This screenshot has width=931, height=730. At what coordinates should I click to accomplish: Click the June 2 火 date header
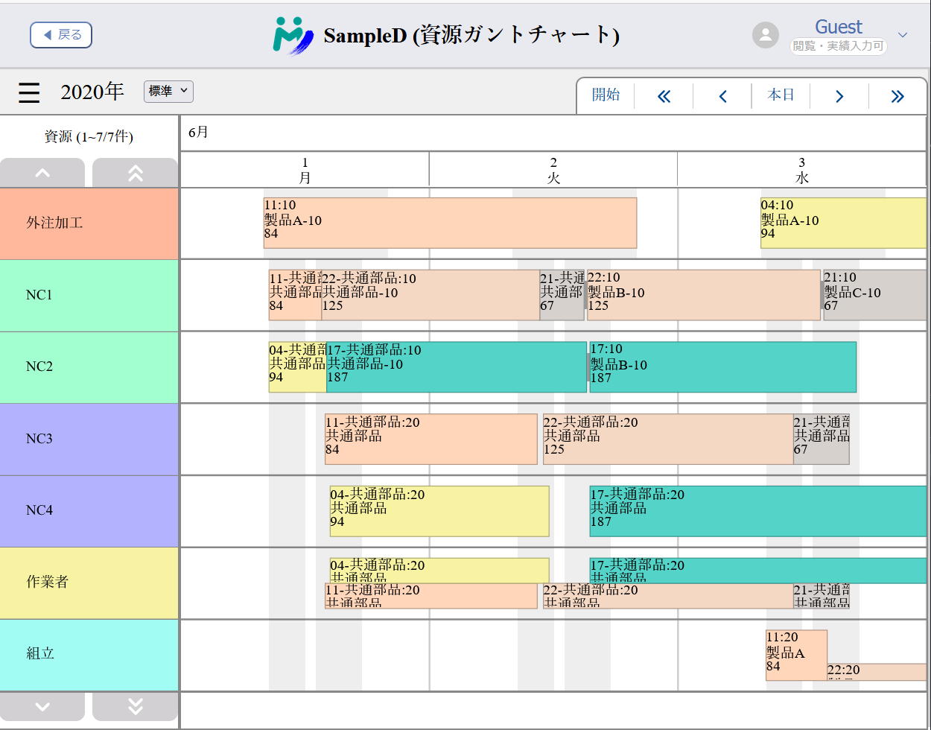553,170
